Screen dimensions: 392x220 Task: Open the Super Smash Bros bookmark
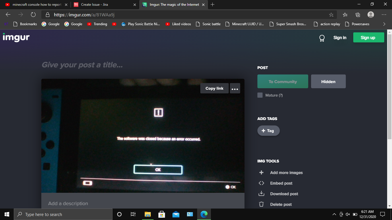pos(288,24)
